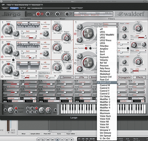This screenshot has width=148, height=141.
Task: Toggle oscillator 2 power button
Action: [2, 57]
